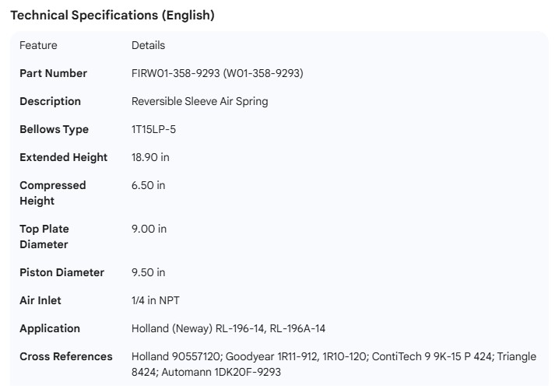Viewport: 555px width, 389px height.
Task: Click the 1T15LP-5 bellows value
Action: (x=153, y=129)
